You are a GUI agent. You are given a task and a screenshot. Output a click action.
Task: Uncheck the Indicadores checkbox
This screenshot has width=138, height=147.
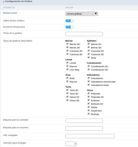pyautogui.click(x=88, y=78)
